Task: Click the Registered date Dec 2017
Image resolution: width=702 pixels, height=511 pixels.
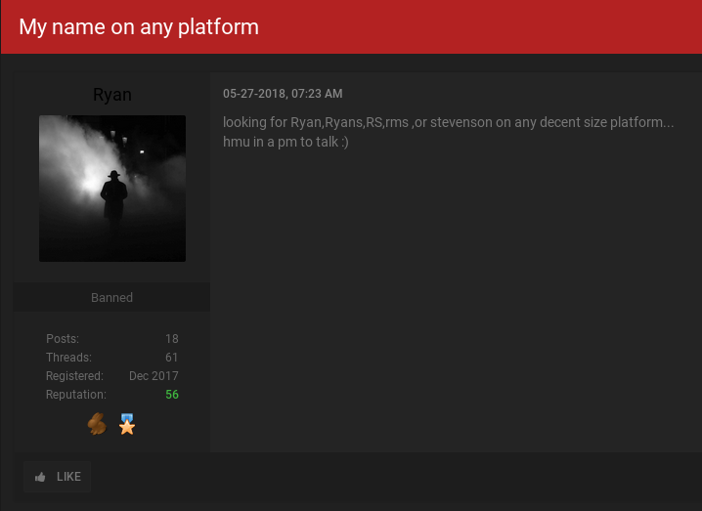Action: pos(154,376)
